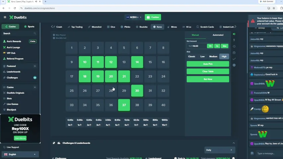The height and width of the screenshot is (159, 283).
Task: Bookmark this page with the star icon
Action: tap(274, 8)
